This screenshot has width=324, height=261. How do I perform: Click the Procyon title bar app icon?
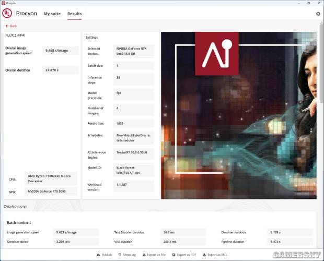3,3
